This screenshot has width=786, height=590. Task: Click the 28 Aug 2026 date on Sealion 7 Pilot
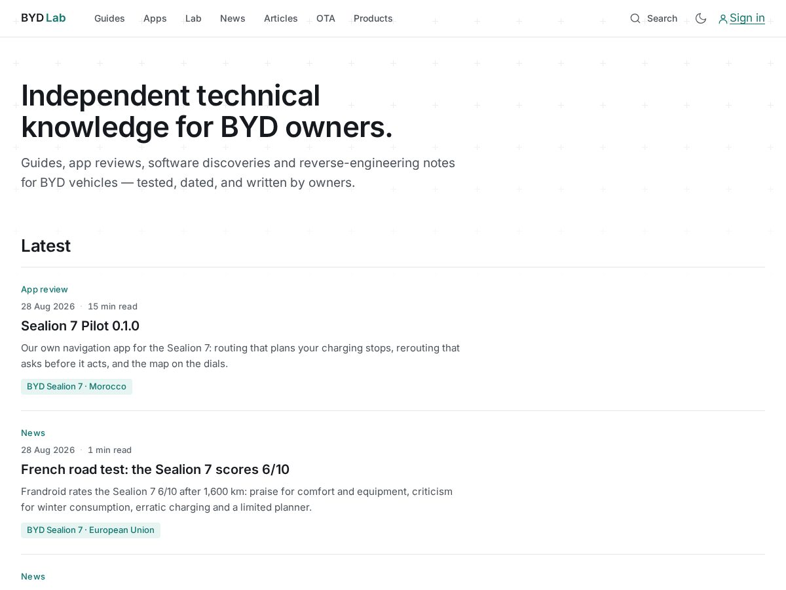pyautogui.click(x=48, y=306)
